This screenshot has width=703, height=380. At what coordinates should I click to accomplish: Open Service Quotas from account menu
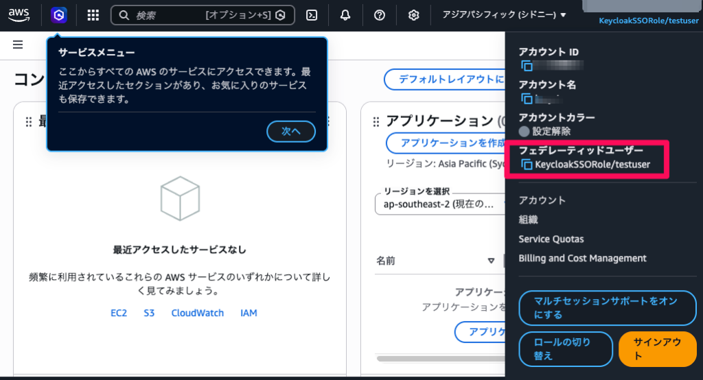(x=551, y=239)
